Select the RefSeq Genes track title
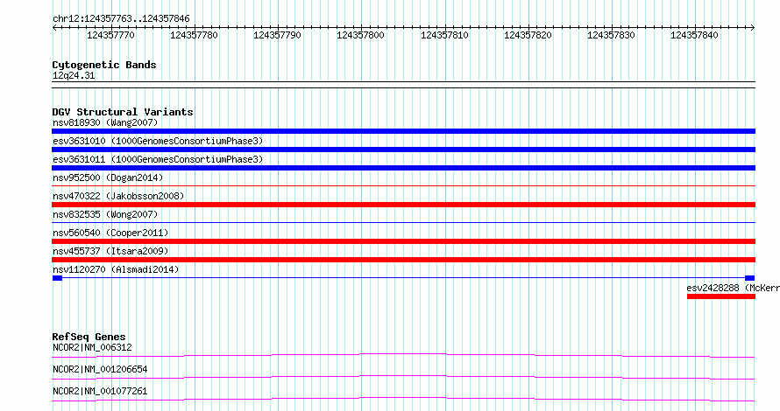This screenshot has height=411, width=780. [x=89, y=337]
